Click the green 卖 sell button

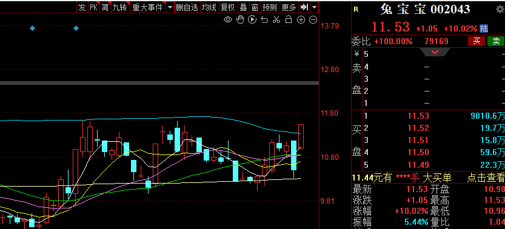tap(496, 41)
